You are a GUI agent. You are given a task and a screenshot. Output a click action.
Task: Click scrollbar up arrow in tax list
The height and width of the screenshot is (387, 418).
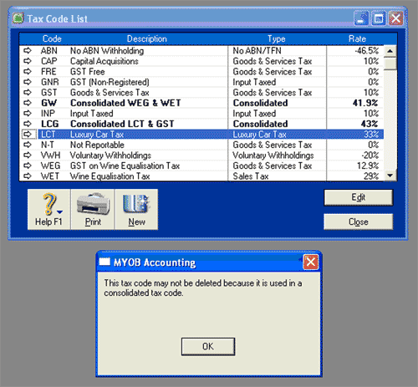click(x=390, y=51)
